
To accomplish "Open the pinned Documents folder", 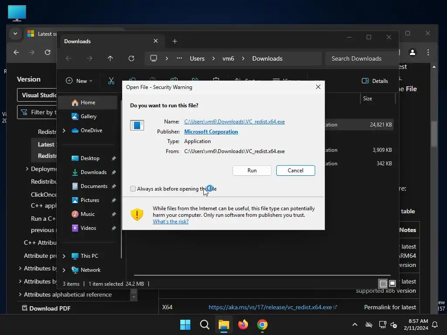I will coord(94,186).
